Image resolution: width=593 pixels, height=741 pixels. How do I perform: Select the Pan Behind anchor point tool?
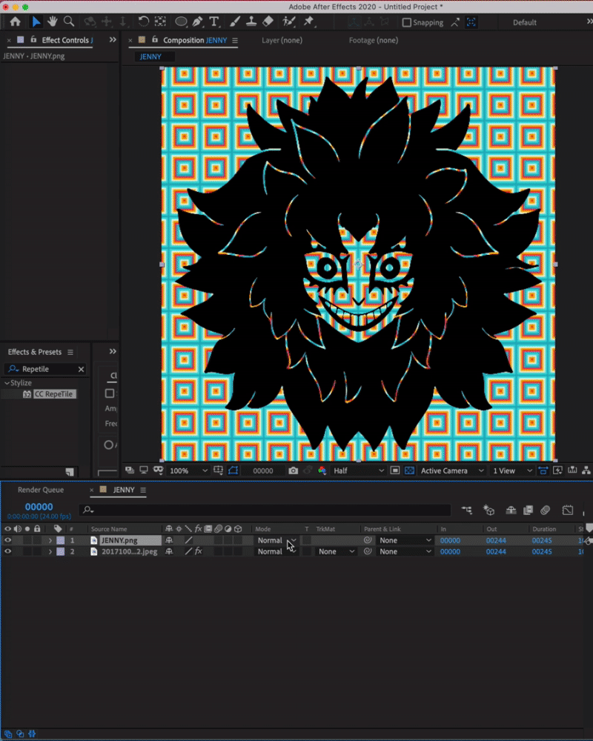[x=160, y=21]
